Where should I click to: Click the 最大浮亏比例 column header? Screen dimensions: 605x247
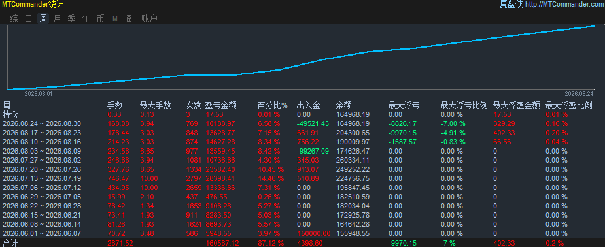(464, 106)
